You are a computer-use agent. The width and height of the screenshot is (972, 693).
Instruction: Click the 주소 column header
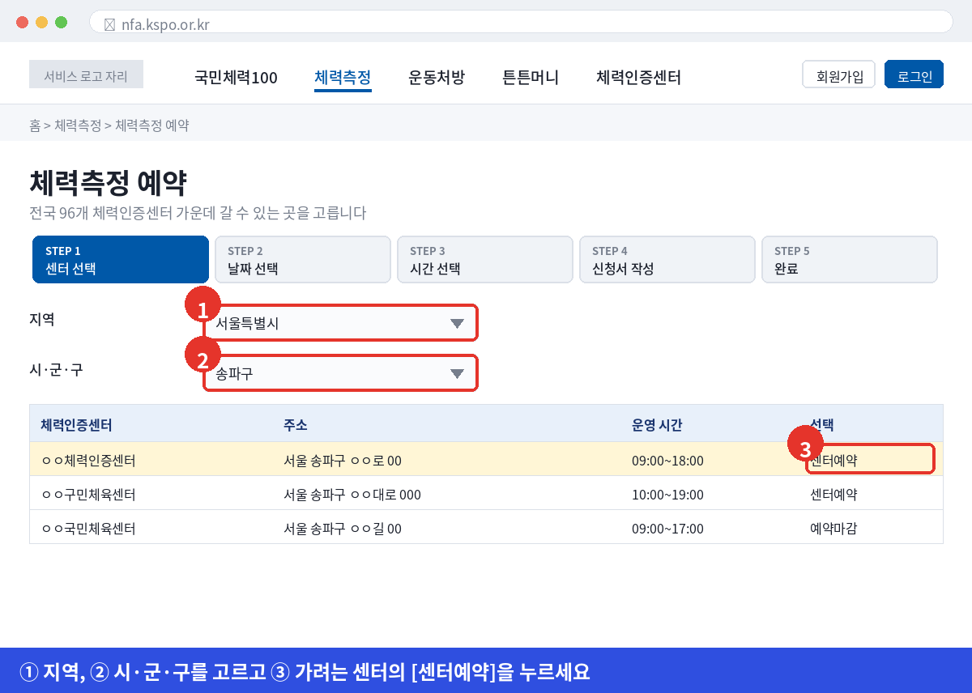[x=295, y=424]
